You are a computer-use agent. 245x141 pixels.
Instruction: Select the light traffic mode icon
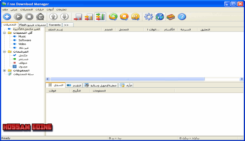[78, 17]
